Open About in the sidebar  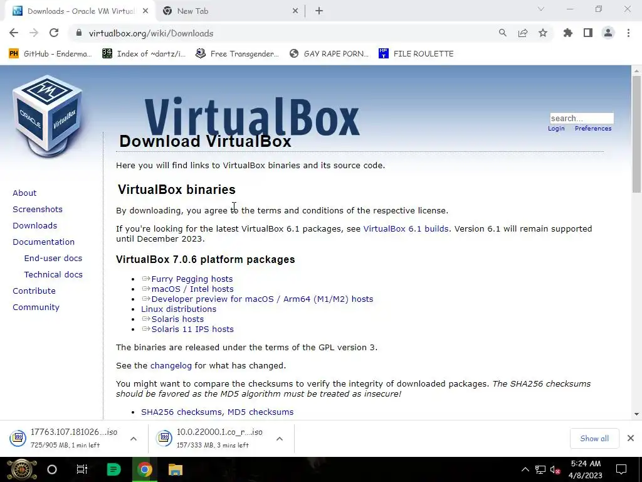click(x=24, y=193)
